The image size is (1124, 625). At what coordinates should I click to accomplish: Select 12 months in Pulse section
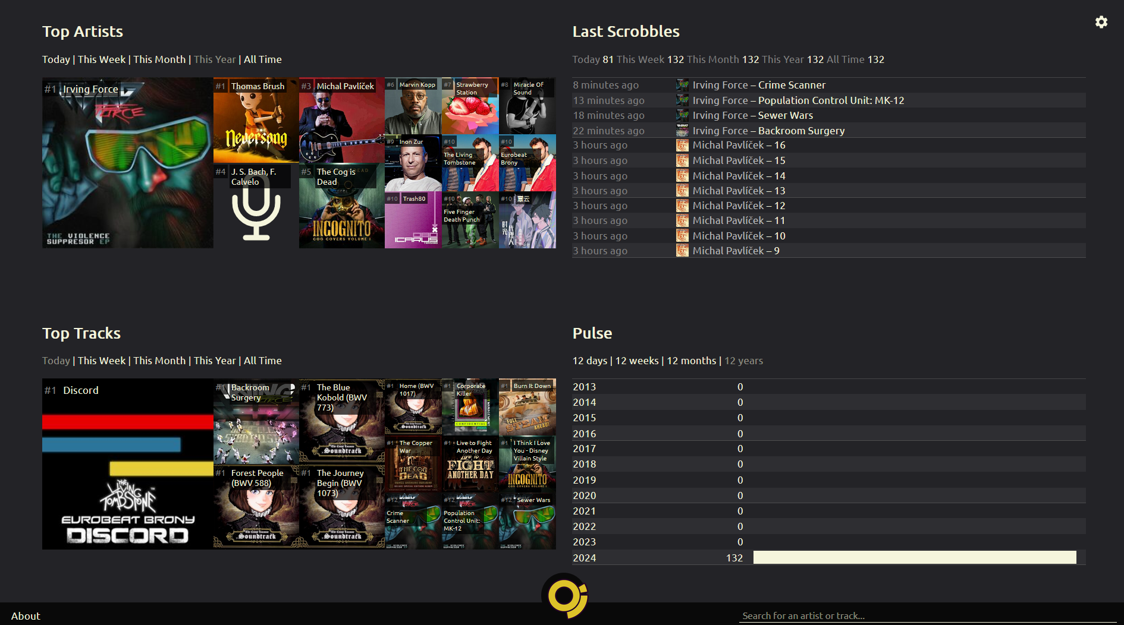point(691,361)
